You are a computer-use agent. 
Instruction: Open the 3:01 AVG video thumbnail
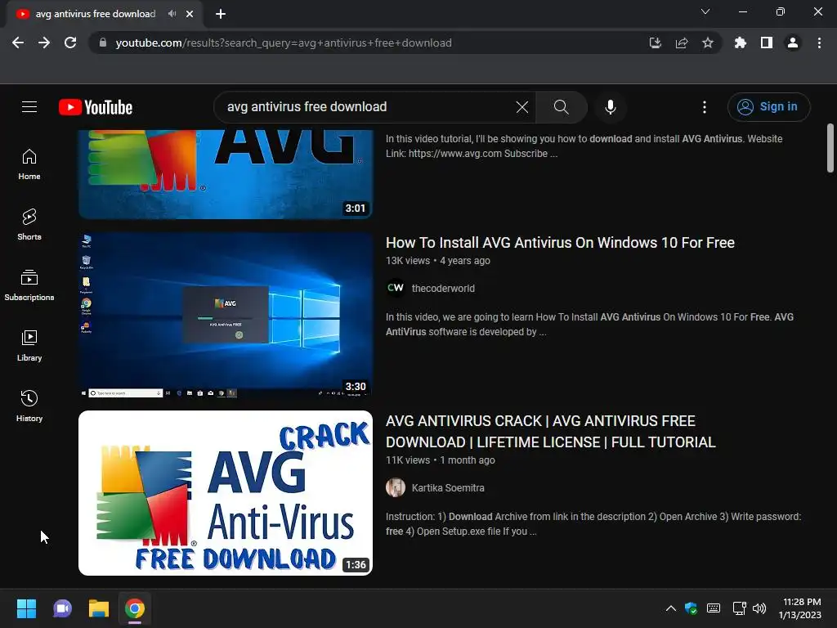pos(226,174)
